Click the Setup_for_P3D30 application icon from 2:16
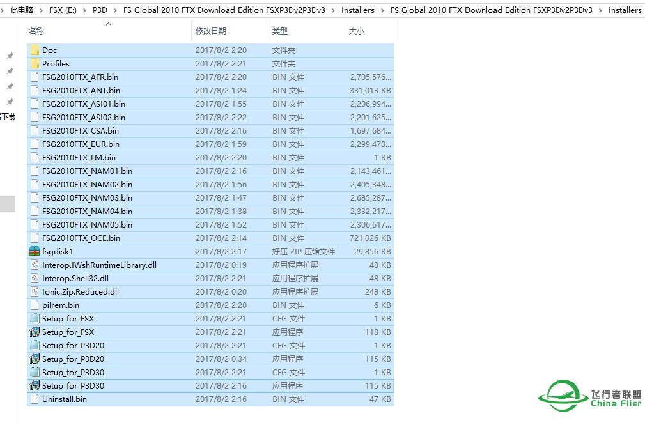 [35, 386]
